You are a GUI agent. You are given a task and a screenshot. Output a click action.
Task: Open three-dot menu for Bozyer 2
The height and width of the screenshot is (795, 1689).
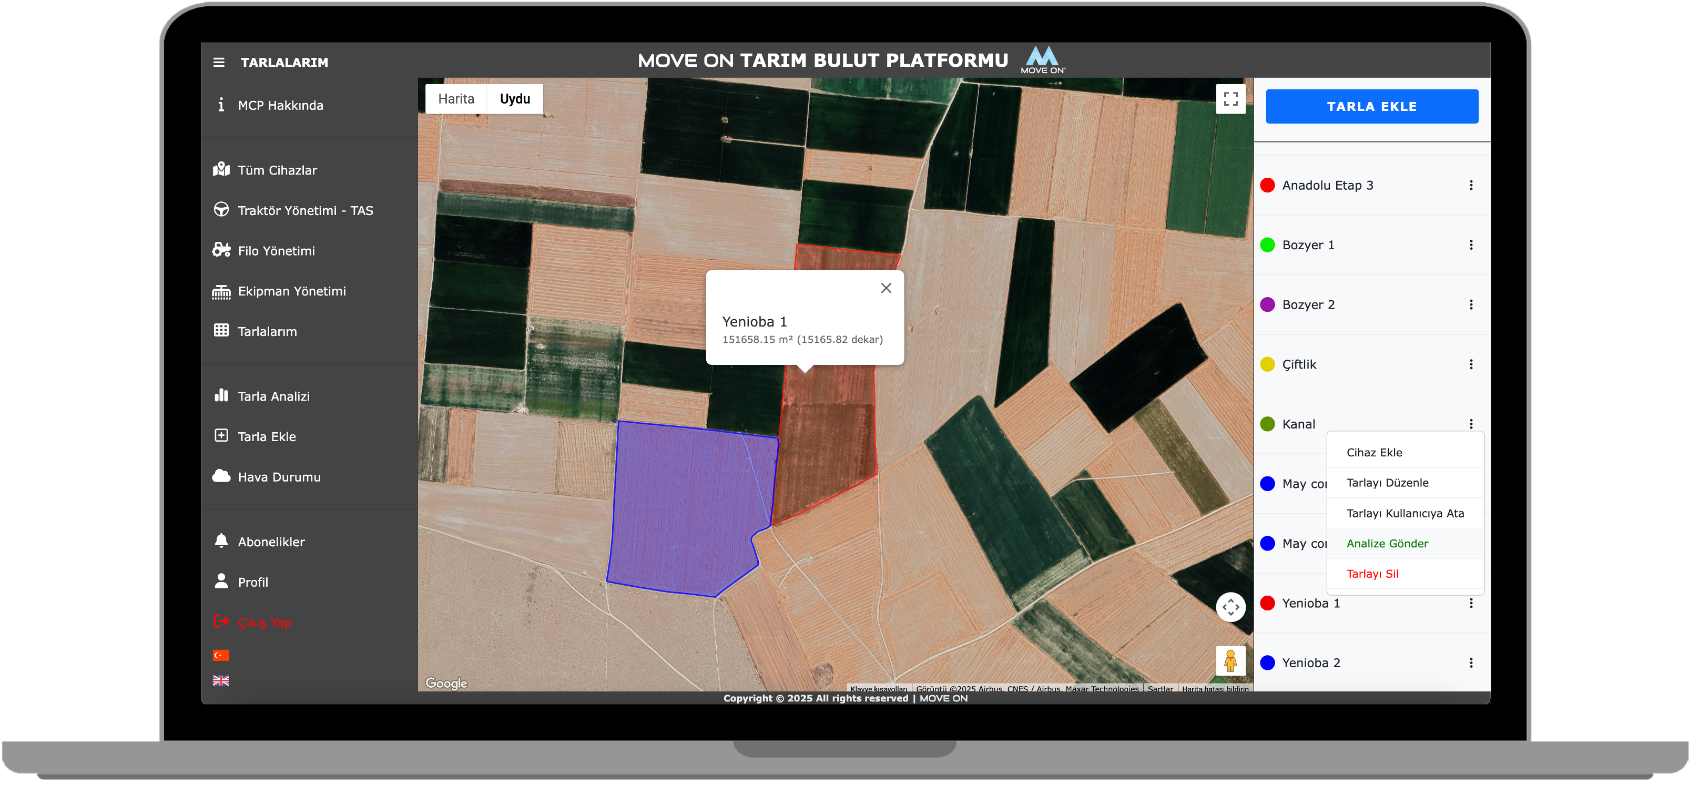click(1471, 305)
